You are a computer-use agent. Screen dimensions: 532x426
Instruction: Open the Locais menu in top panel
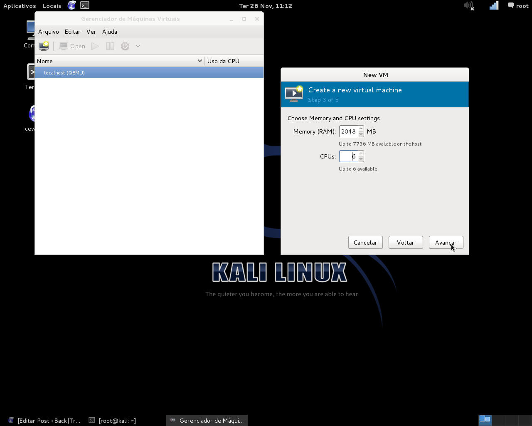pos(52,6)
